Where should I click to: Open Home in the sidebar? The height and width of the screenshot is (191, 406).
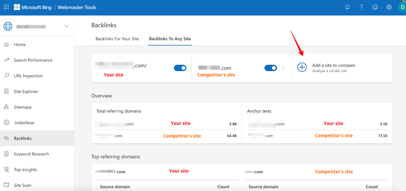tap(37, 45)
